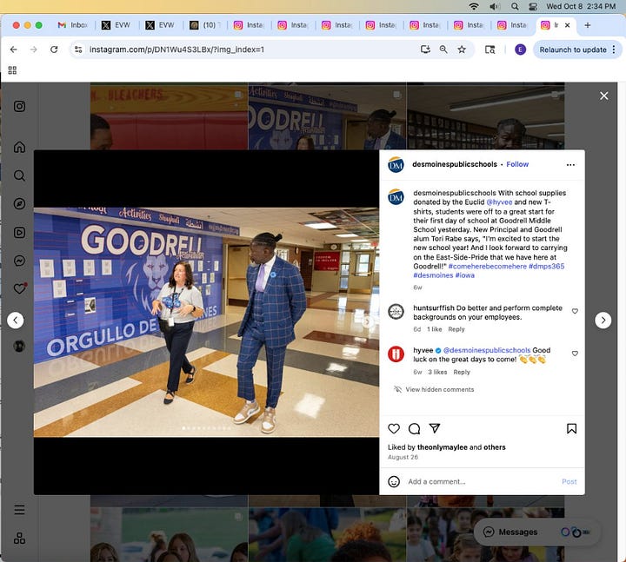Open the #comeherebecomehere hashtag

tap(488, 266)
